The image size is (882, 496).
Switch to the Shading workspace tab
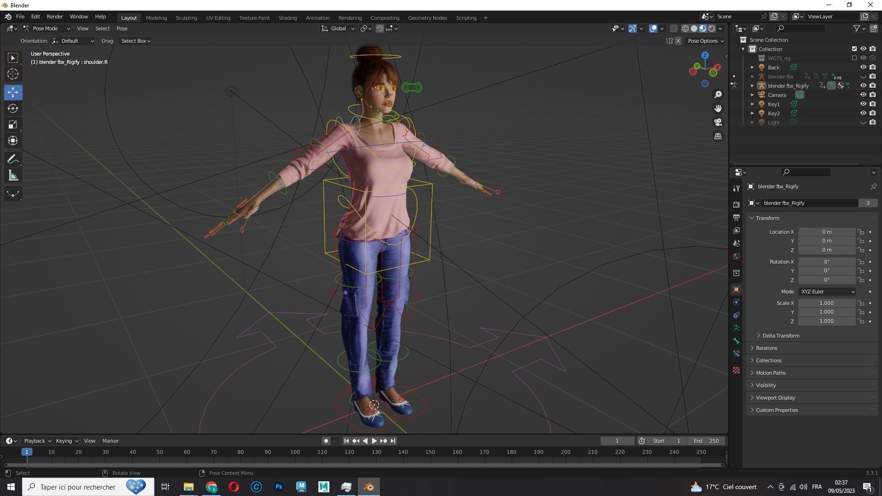point(288,18)
